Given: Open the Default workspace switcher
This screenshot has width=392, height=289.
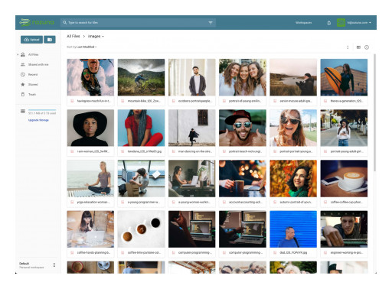Looking at the screenshot, I should point(38,265).
